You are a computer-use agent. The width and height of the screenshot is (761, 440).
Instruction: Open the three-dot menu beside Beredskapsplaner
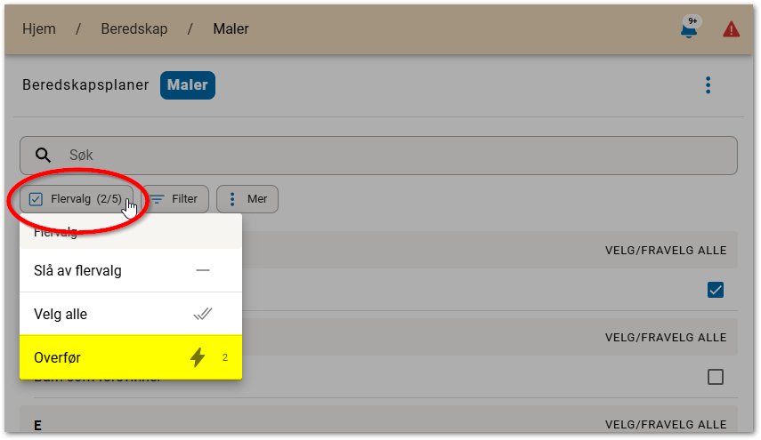(708, 85)
